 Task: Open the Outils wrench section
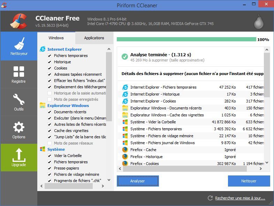click(x=19, y=102)
